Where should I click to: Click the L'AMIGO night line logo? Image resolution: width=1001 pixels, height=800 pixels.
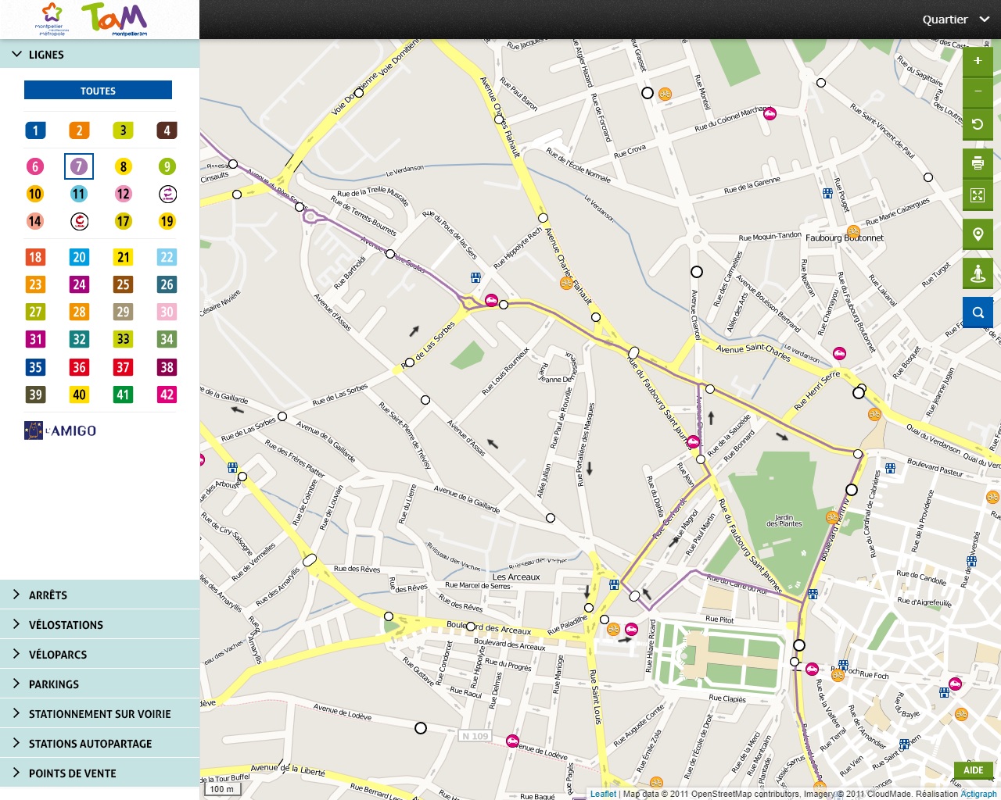pos(60,430)
